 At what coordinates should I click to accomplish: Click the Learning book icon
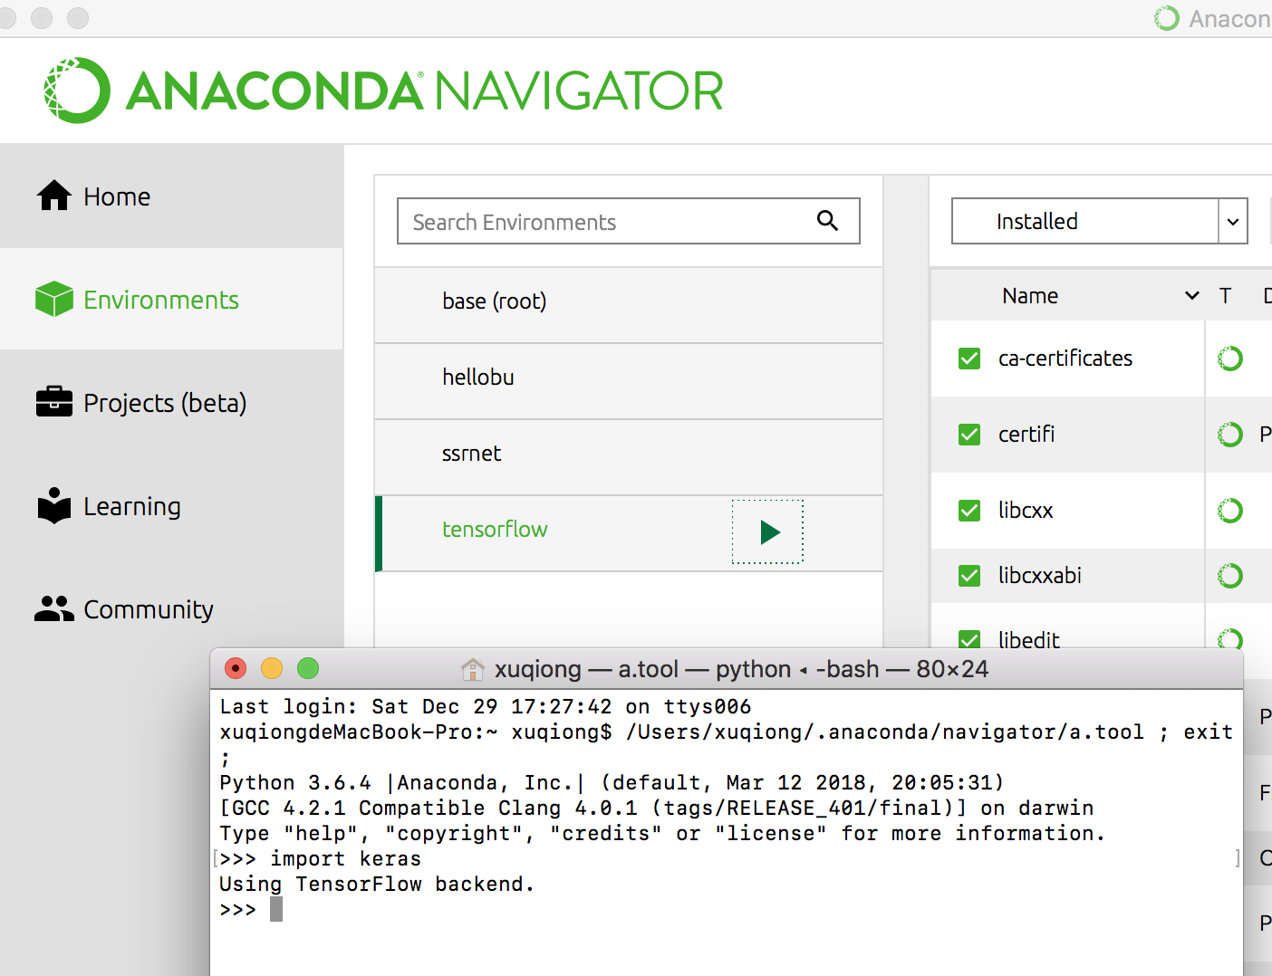54,505
